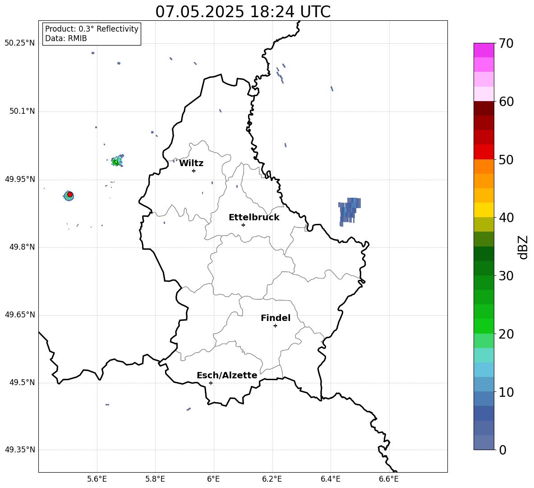Image resolution: width=534 pixels, height=488 pixels.
Task: Click the 49.95°N latitude label
Action: pos(20,179)
